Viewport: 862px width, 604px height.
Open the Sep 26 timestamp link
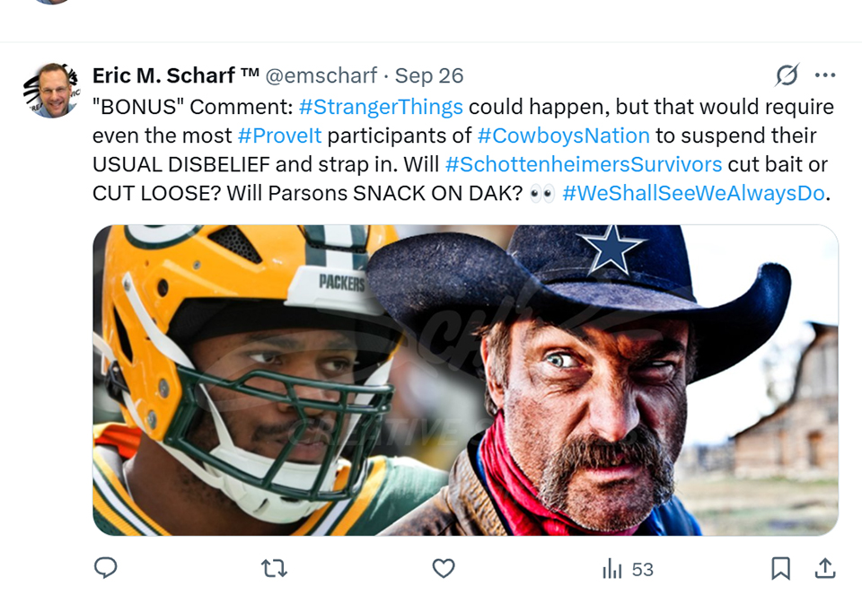click(429, 75)
